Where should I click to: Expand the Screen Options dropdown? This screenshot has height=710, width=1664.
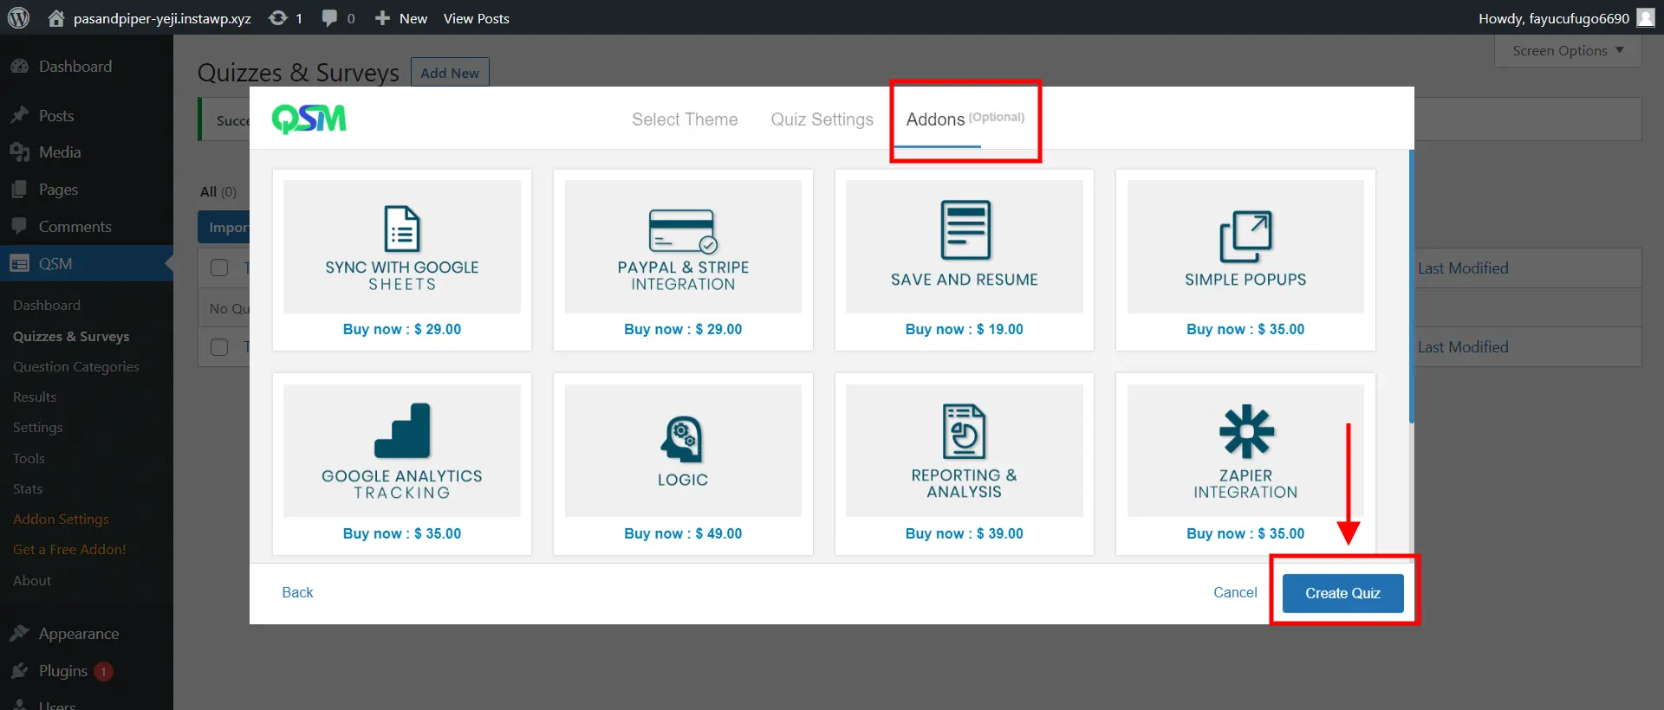1568,50
